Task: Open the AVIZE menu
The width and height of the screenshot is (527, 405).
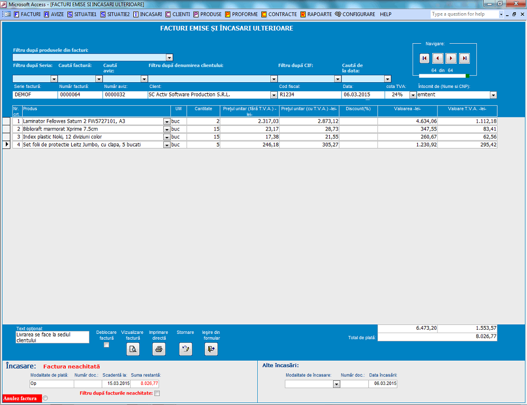Action: coord(54,14)
